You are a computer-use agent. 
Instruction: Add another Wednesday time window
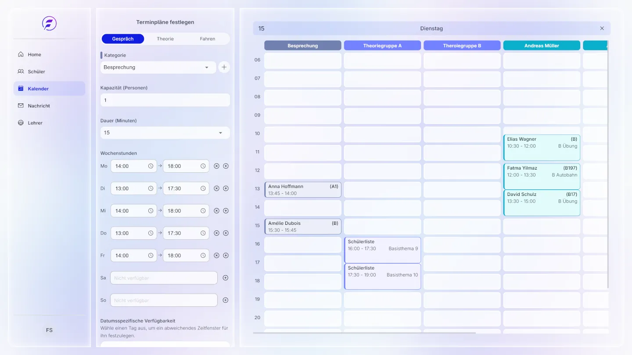tap(226, 211)
